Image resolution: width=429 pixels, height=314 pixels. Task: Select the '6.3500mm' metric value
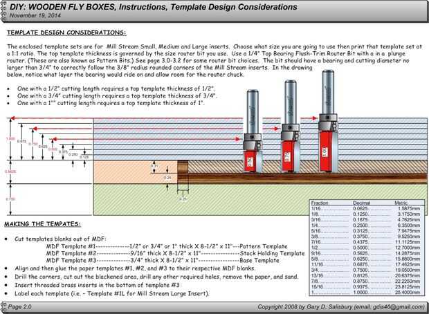(x=408, y=225)
